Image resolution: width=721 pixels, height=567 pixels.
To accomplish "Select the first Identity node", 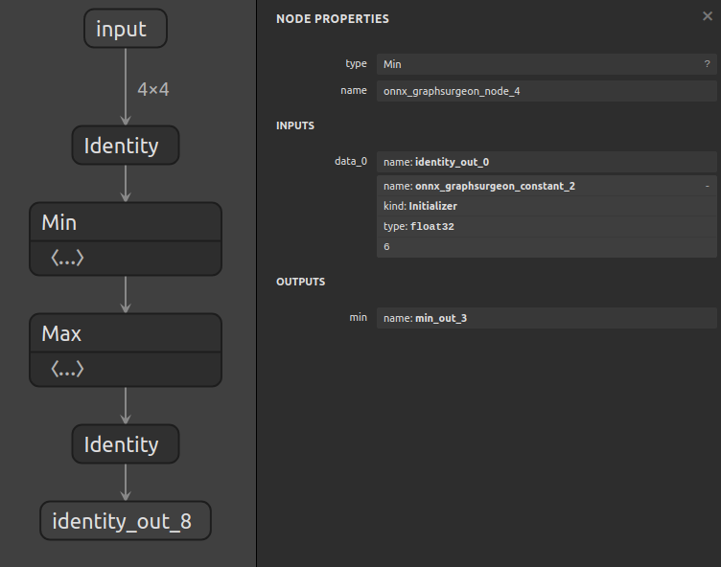I will click(x=126, y=146).
